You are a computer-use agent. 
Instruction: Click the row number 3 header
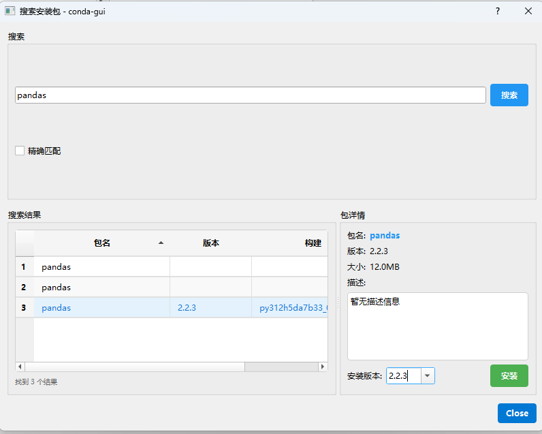(25, 308)
